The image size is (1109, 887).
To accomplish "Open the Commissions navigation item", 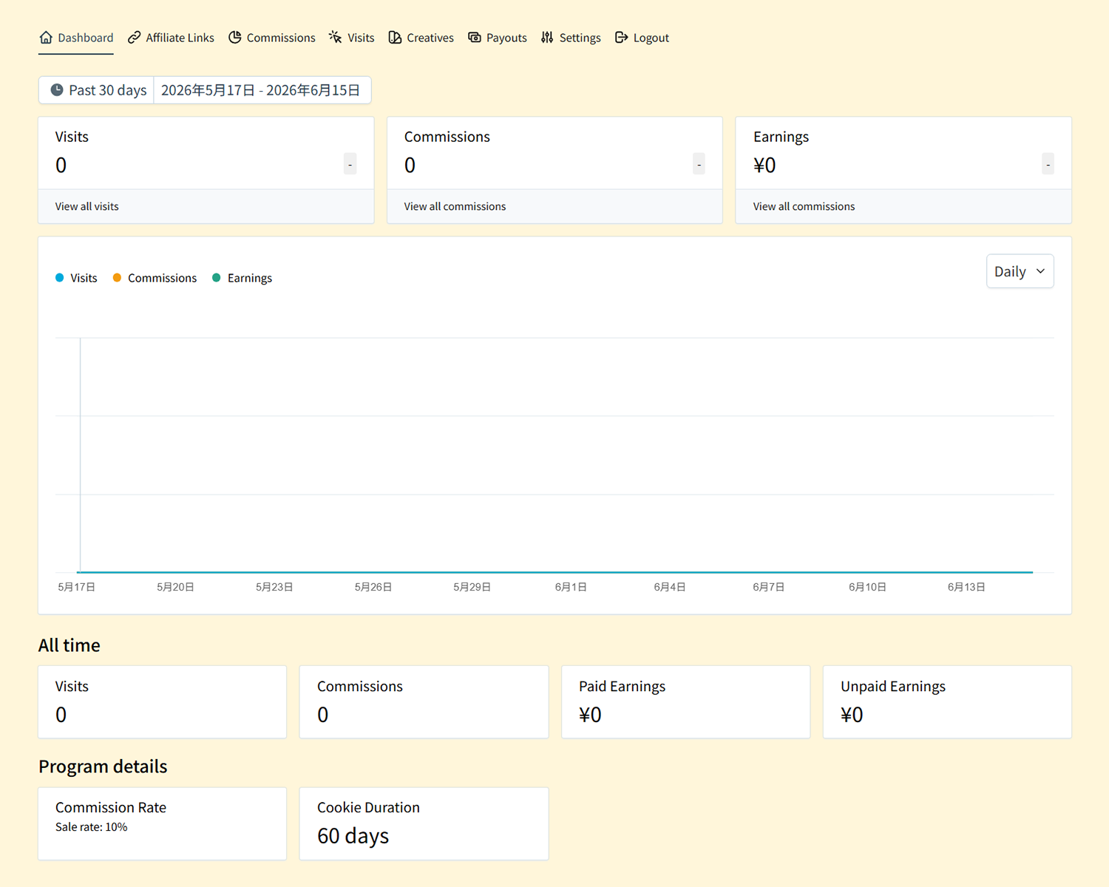I will click(x=271, y=38).
